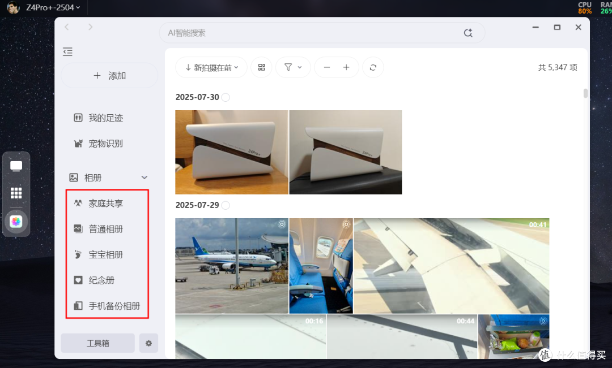Open the airplane on tarmac photo

(x=232, y=266)
